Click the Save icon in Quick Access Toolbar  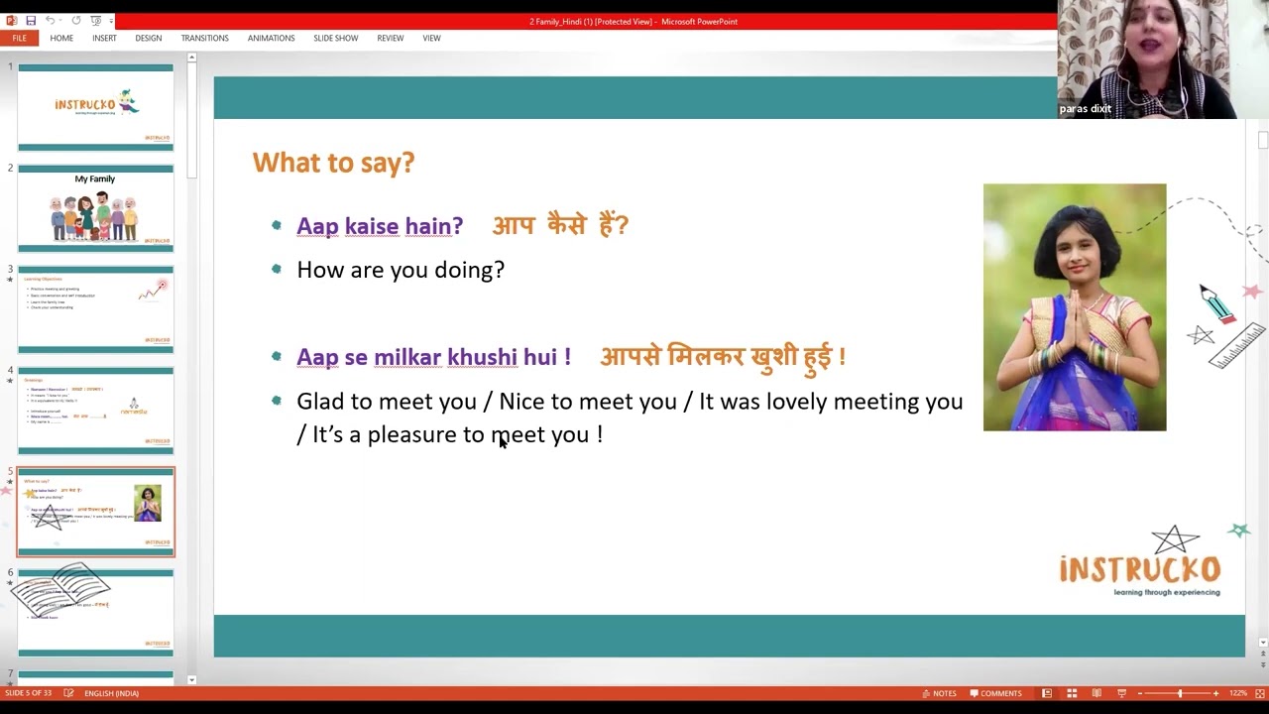click(x=31, y=21)
